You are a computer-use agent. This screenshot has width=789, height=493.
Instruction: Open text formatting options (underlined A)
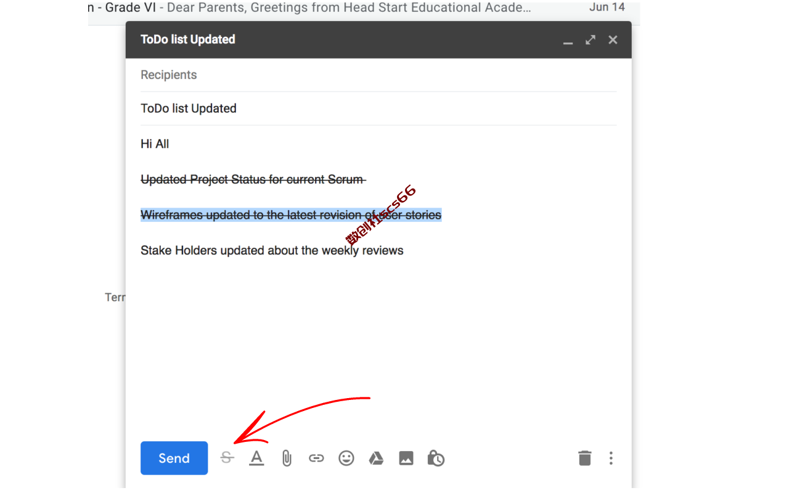(256, 458)
